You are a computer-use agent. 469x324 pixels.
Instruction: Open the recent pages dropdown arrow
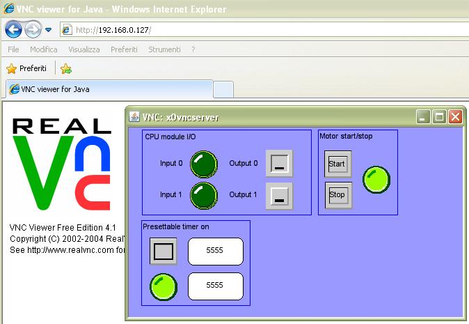pos(48,30)
